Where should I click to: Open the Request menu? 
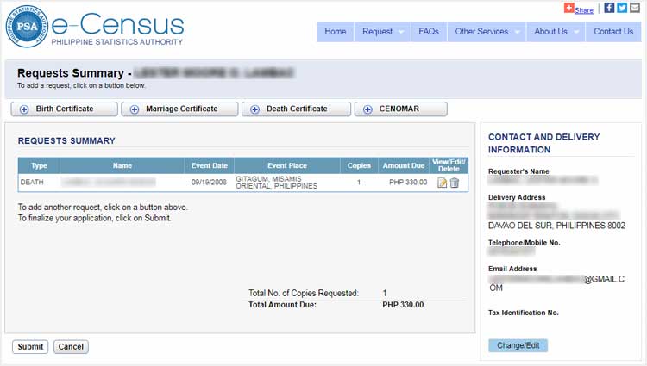pos(382,32)
